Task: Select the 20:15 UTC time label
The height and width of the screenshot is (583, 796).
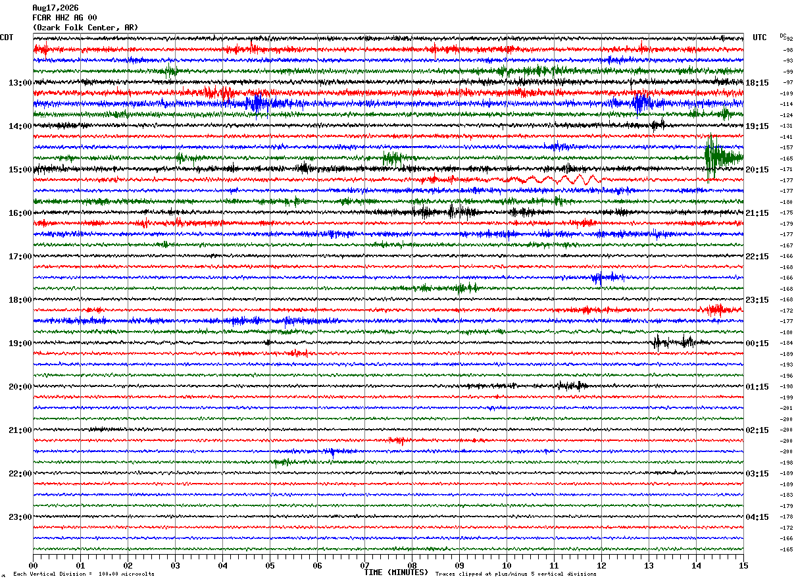Action: click(x=757, y=170)
